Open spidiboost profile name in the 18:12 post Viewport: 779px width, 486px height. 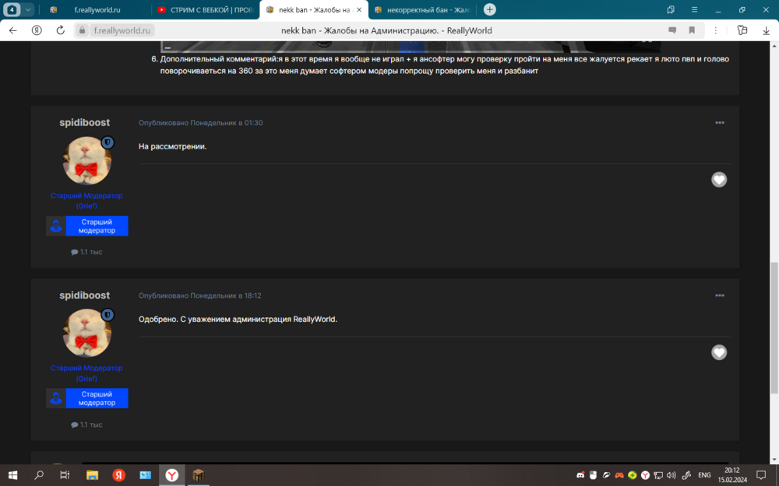(x=84, y=295)
